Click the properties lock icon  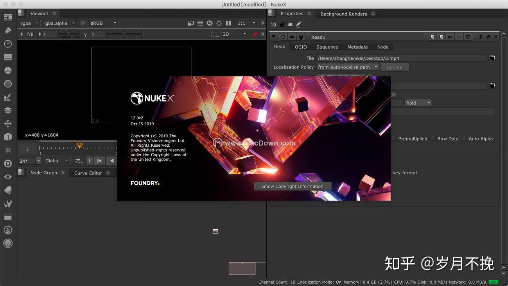coord(282,24)
